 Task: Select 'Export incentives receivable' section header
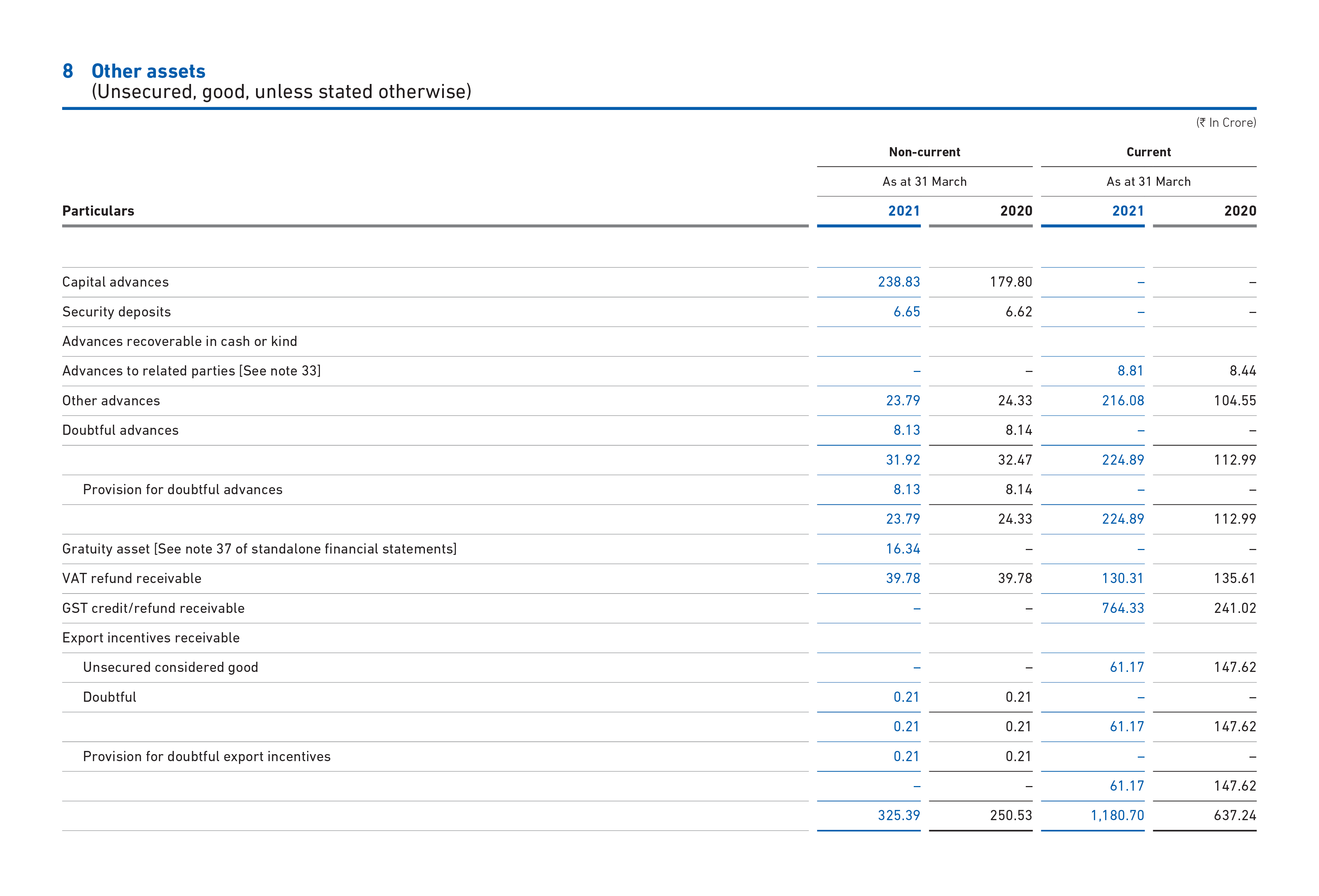152,637
